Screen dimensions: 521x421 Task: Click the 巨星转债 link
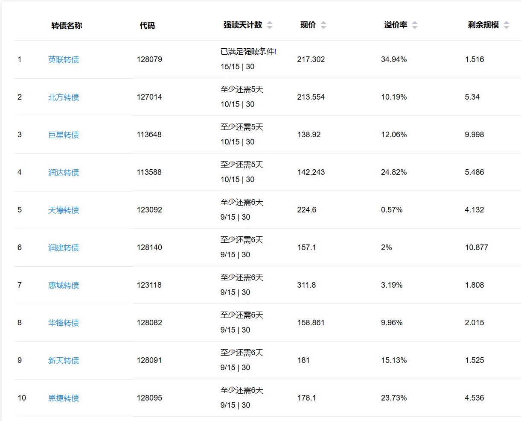(64, 135)
